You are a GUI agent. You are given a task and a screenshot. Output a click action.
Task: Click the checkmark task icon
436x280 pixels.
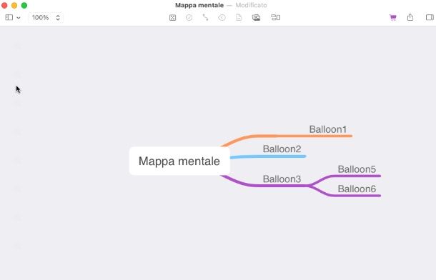tap(189, 17)
